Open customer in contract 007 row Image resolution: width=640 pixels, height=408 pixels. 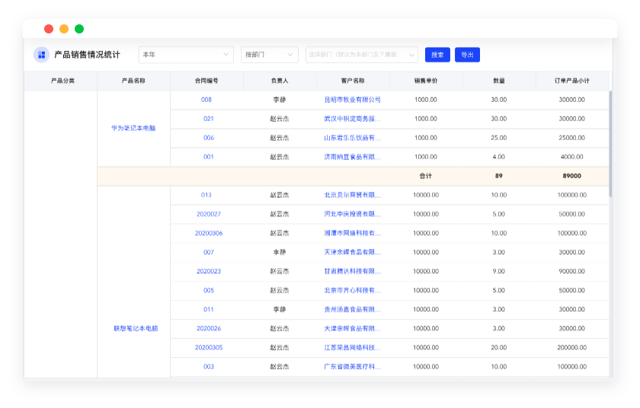[352, 252]
